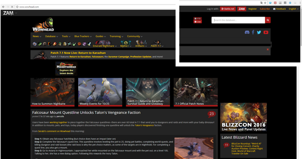Open Wowhead's Discord icon link
Image resolution: width=302 pixels, height=159 pixels.
pyautogui.click(x=247, y=32)
